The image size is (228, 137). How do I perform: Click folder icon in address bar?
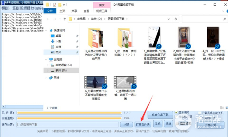[70, 19]
